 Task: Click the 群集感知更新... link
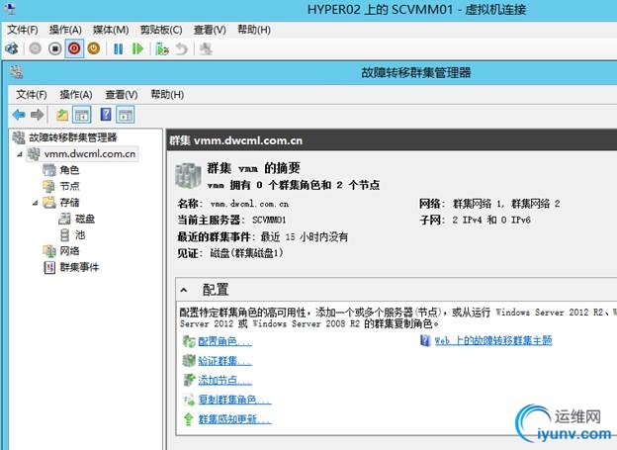tap(234, 419)
